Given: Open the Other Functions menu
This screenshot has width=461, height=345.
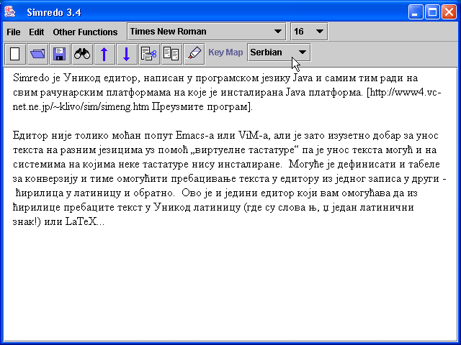Looking at the screenshot, I should pos(85,32).
